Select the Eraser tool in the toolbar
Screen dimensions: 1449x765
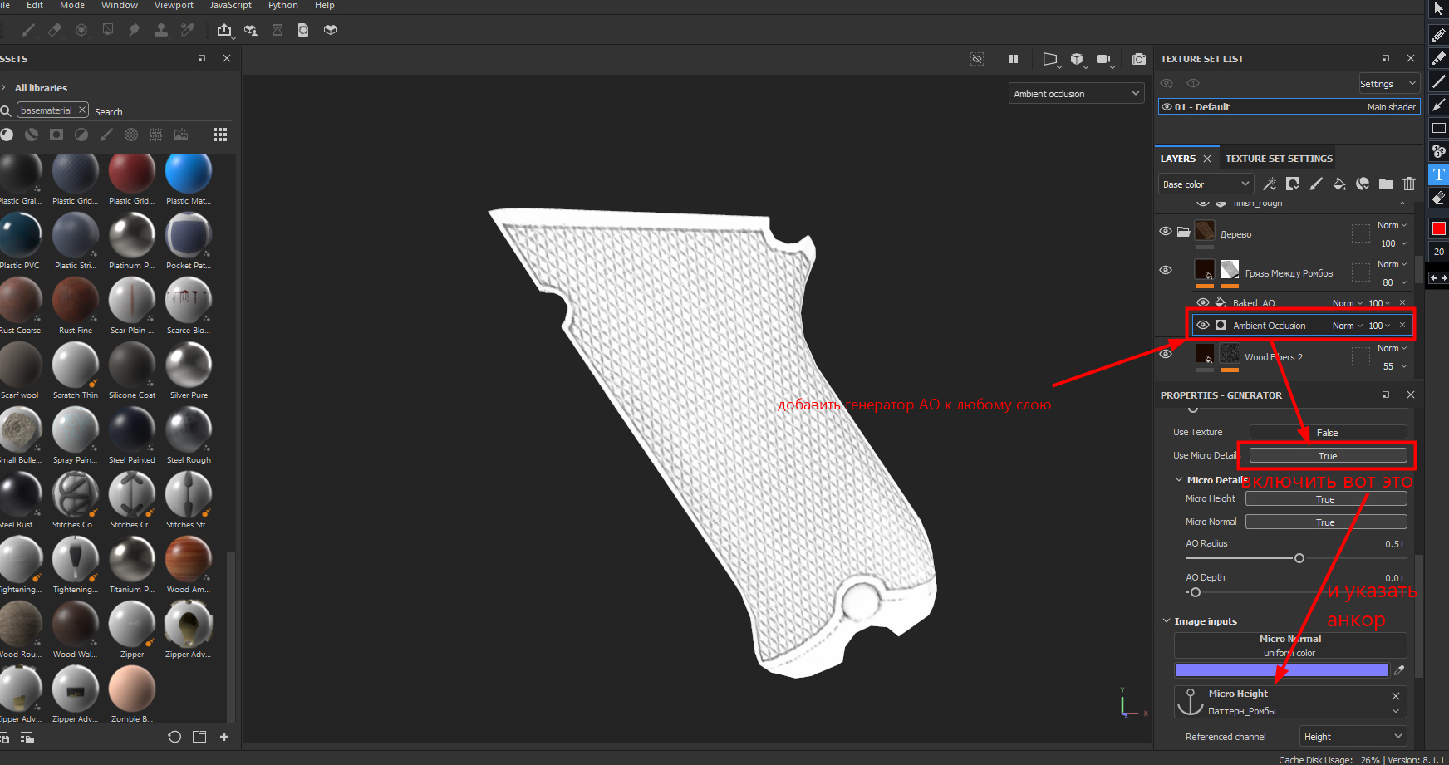pyautogui.click(x=55, y=30)
